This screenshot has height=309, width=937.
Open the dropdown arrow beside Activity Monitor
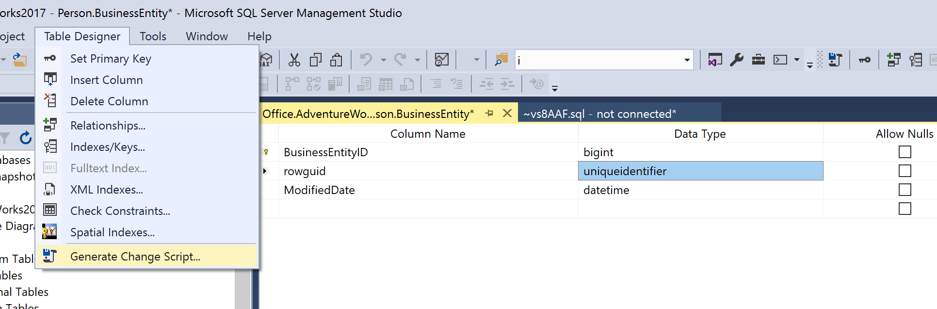[476, 60]
